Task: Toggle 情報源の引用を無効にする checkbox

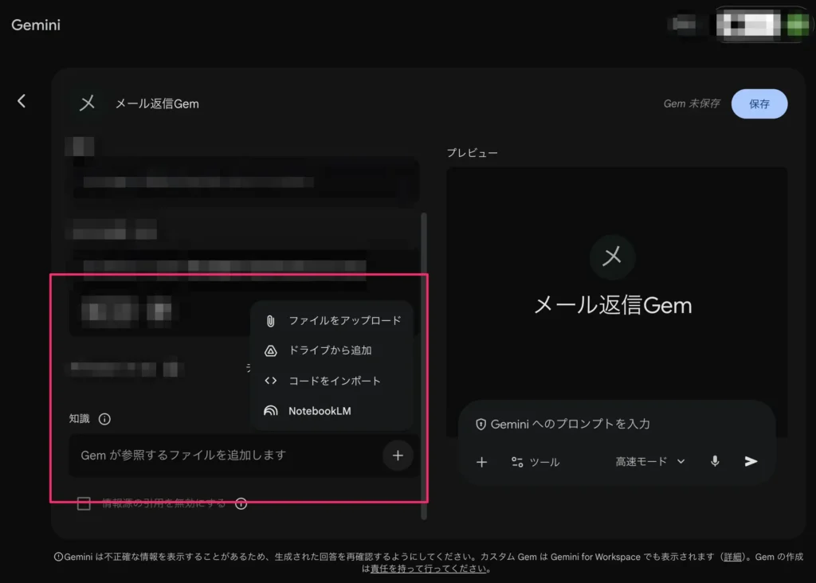Action: pyautogui.click(x=84, y=503)
